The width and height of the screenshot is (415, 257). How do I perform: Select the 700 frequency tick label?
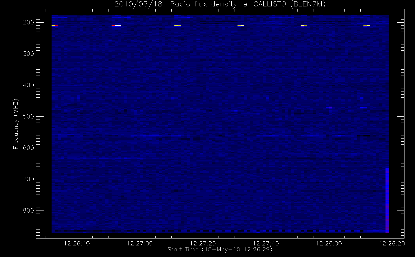coord(28,179)
